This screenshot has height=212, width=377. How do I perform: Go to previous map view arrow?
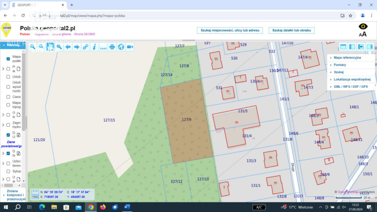pos(68,47)
